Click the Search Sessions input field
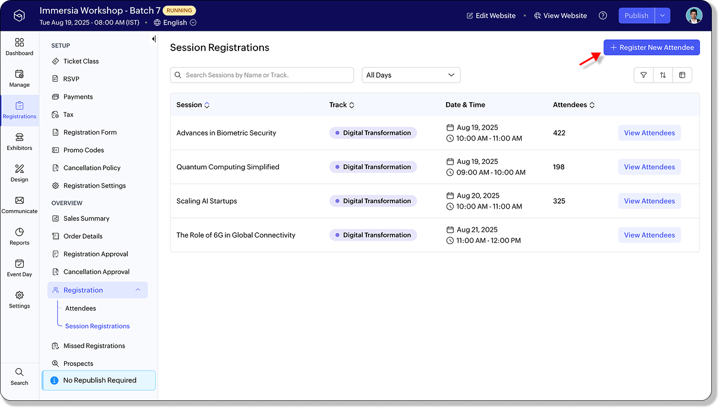 click(262, 75)
